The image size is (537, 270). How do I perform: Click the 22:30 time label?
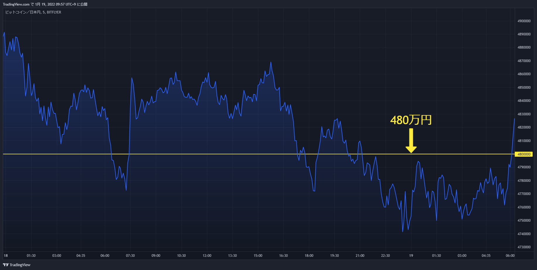[x=385, y=256]
